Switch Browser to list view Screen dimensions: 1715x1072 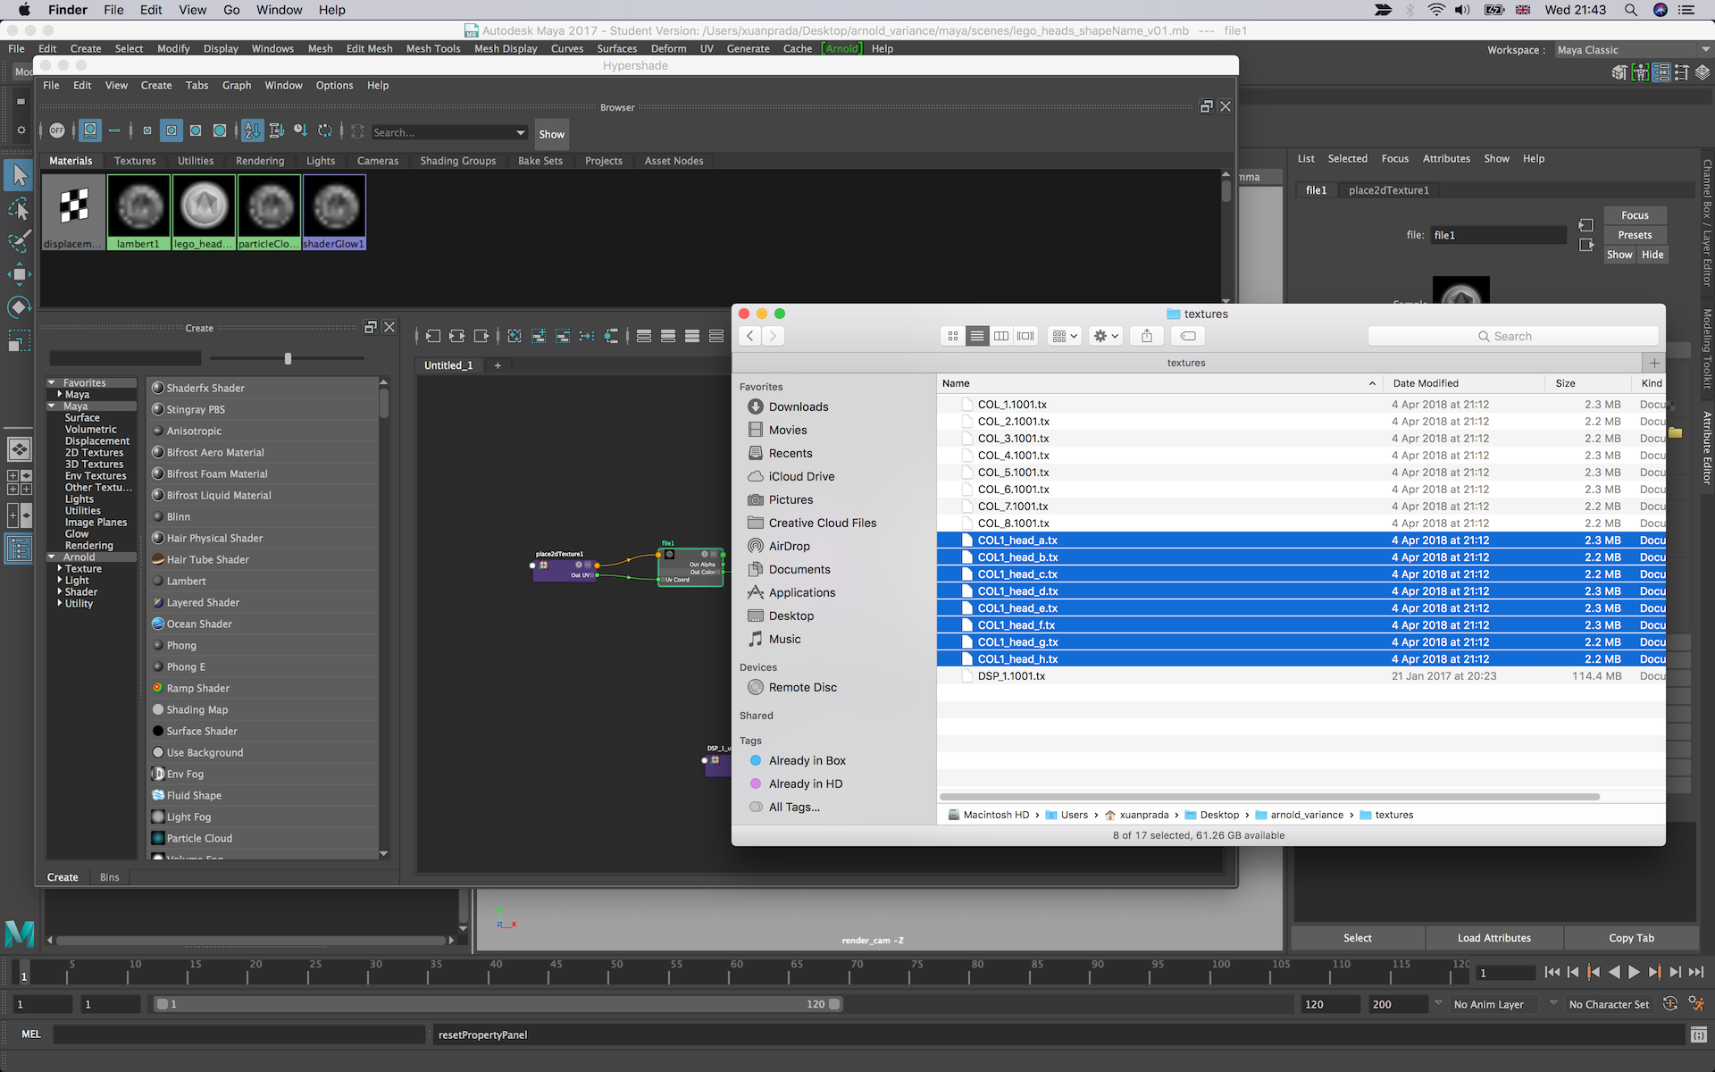tap(114, 130)
